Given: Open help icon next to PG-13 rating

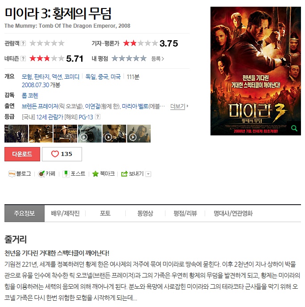Looking at the screenshot, I should pyautogui.click(x=98, y=117).
